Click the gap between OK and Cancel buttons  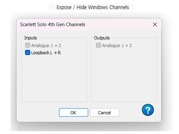coord(89,112)
